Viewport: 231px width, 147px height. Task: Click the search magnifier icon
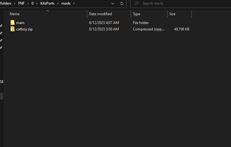[136, 3]
